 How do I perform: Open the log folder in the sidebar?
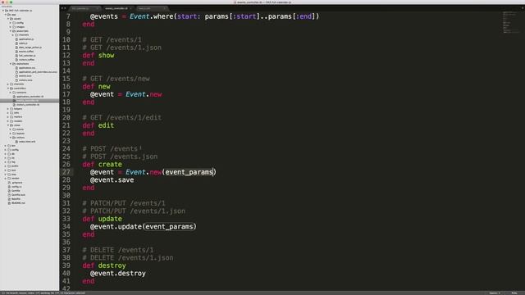click(x=13, y=162)
